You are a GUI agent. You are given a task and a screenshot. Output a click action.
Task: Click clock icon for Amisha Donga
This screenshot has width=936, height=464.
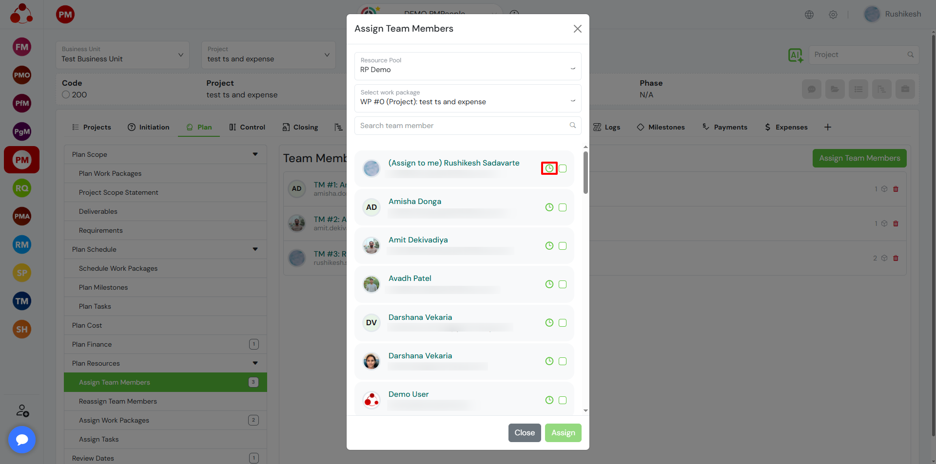[x=549, y=207]
